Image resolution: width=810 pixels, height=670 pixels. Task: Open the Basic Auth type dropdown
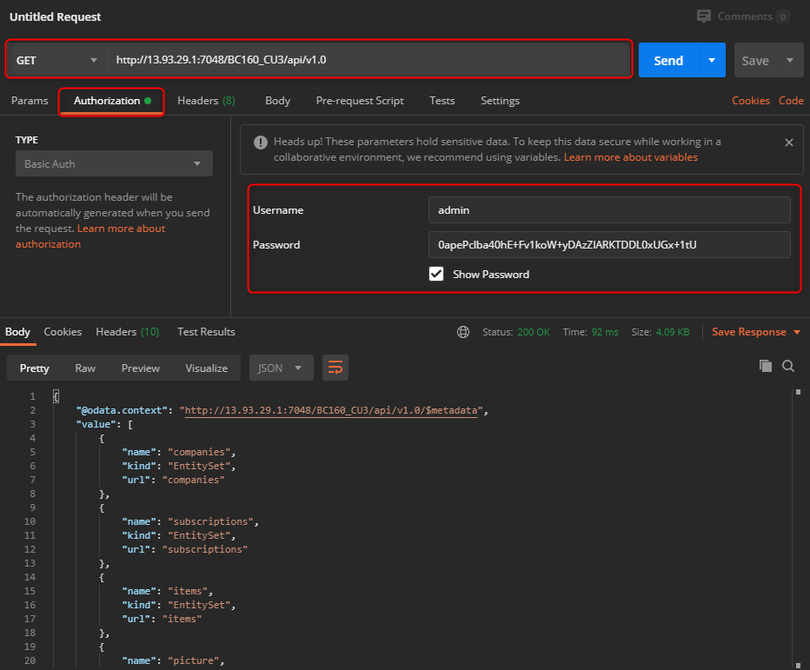tap(113, 163)
